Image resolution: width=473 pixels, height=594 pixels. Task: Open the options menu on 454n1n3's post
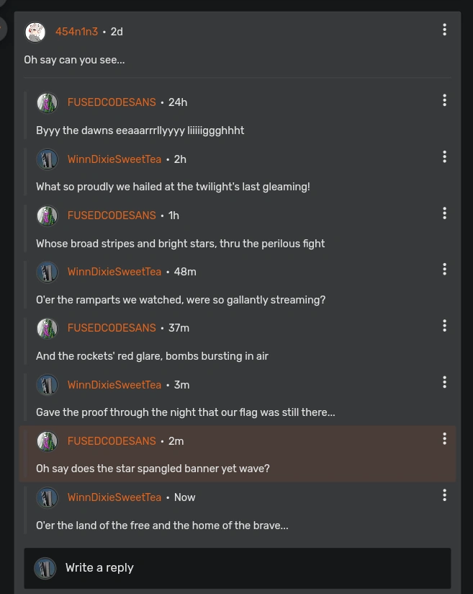[x=444, y=30]
